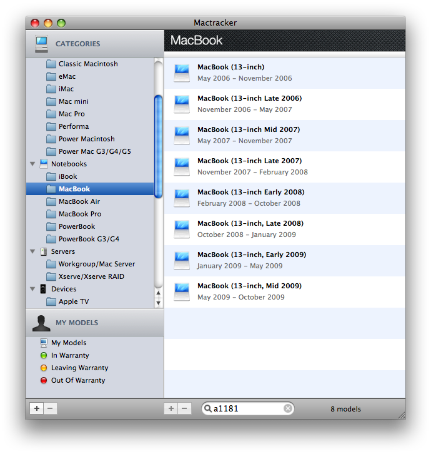This screenshot has height=454, width=431.
Task: Click the Servers tower icon
Action: (x=44, y=251)
